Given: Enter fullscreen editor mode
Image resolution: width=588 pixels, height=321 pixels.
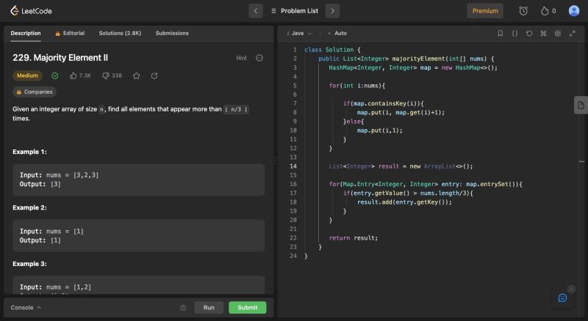Looking at the screenshot, I should point(572,33).
